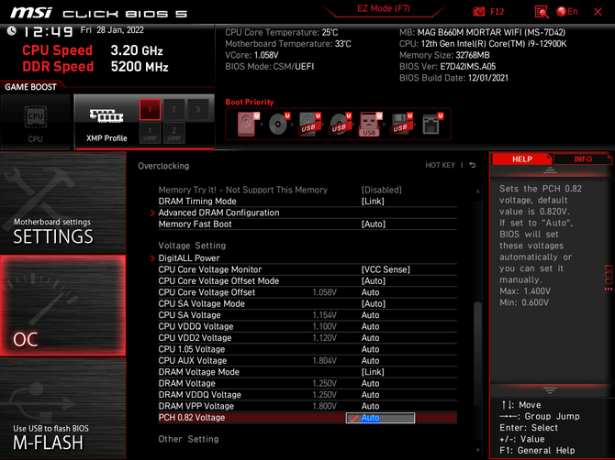Click the back arrow icon near HOT KEY
Viewport: 615px width, 460px height.
pyautogui.click(x=473, y=165)
